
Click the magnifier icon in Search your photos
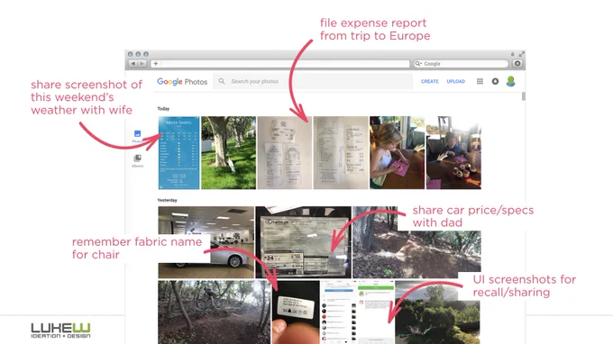click(x=222, y=81)
